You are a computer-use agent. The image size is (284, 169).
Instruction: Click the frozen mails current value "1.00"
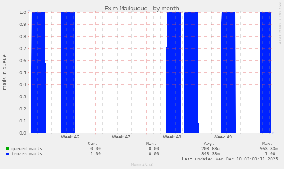96,154
